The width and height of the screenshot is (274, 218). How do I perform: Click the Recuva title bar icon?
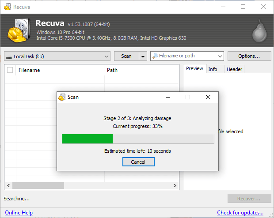point(8,7)
